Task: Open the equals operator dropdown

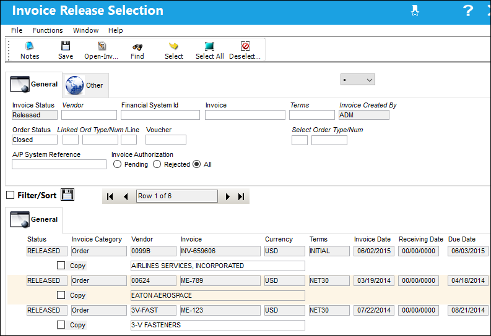Action: [358, 80]
